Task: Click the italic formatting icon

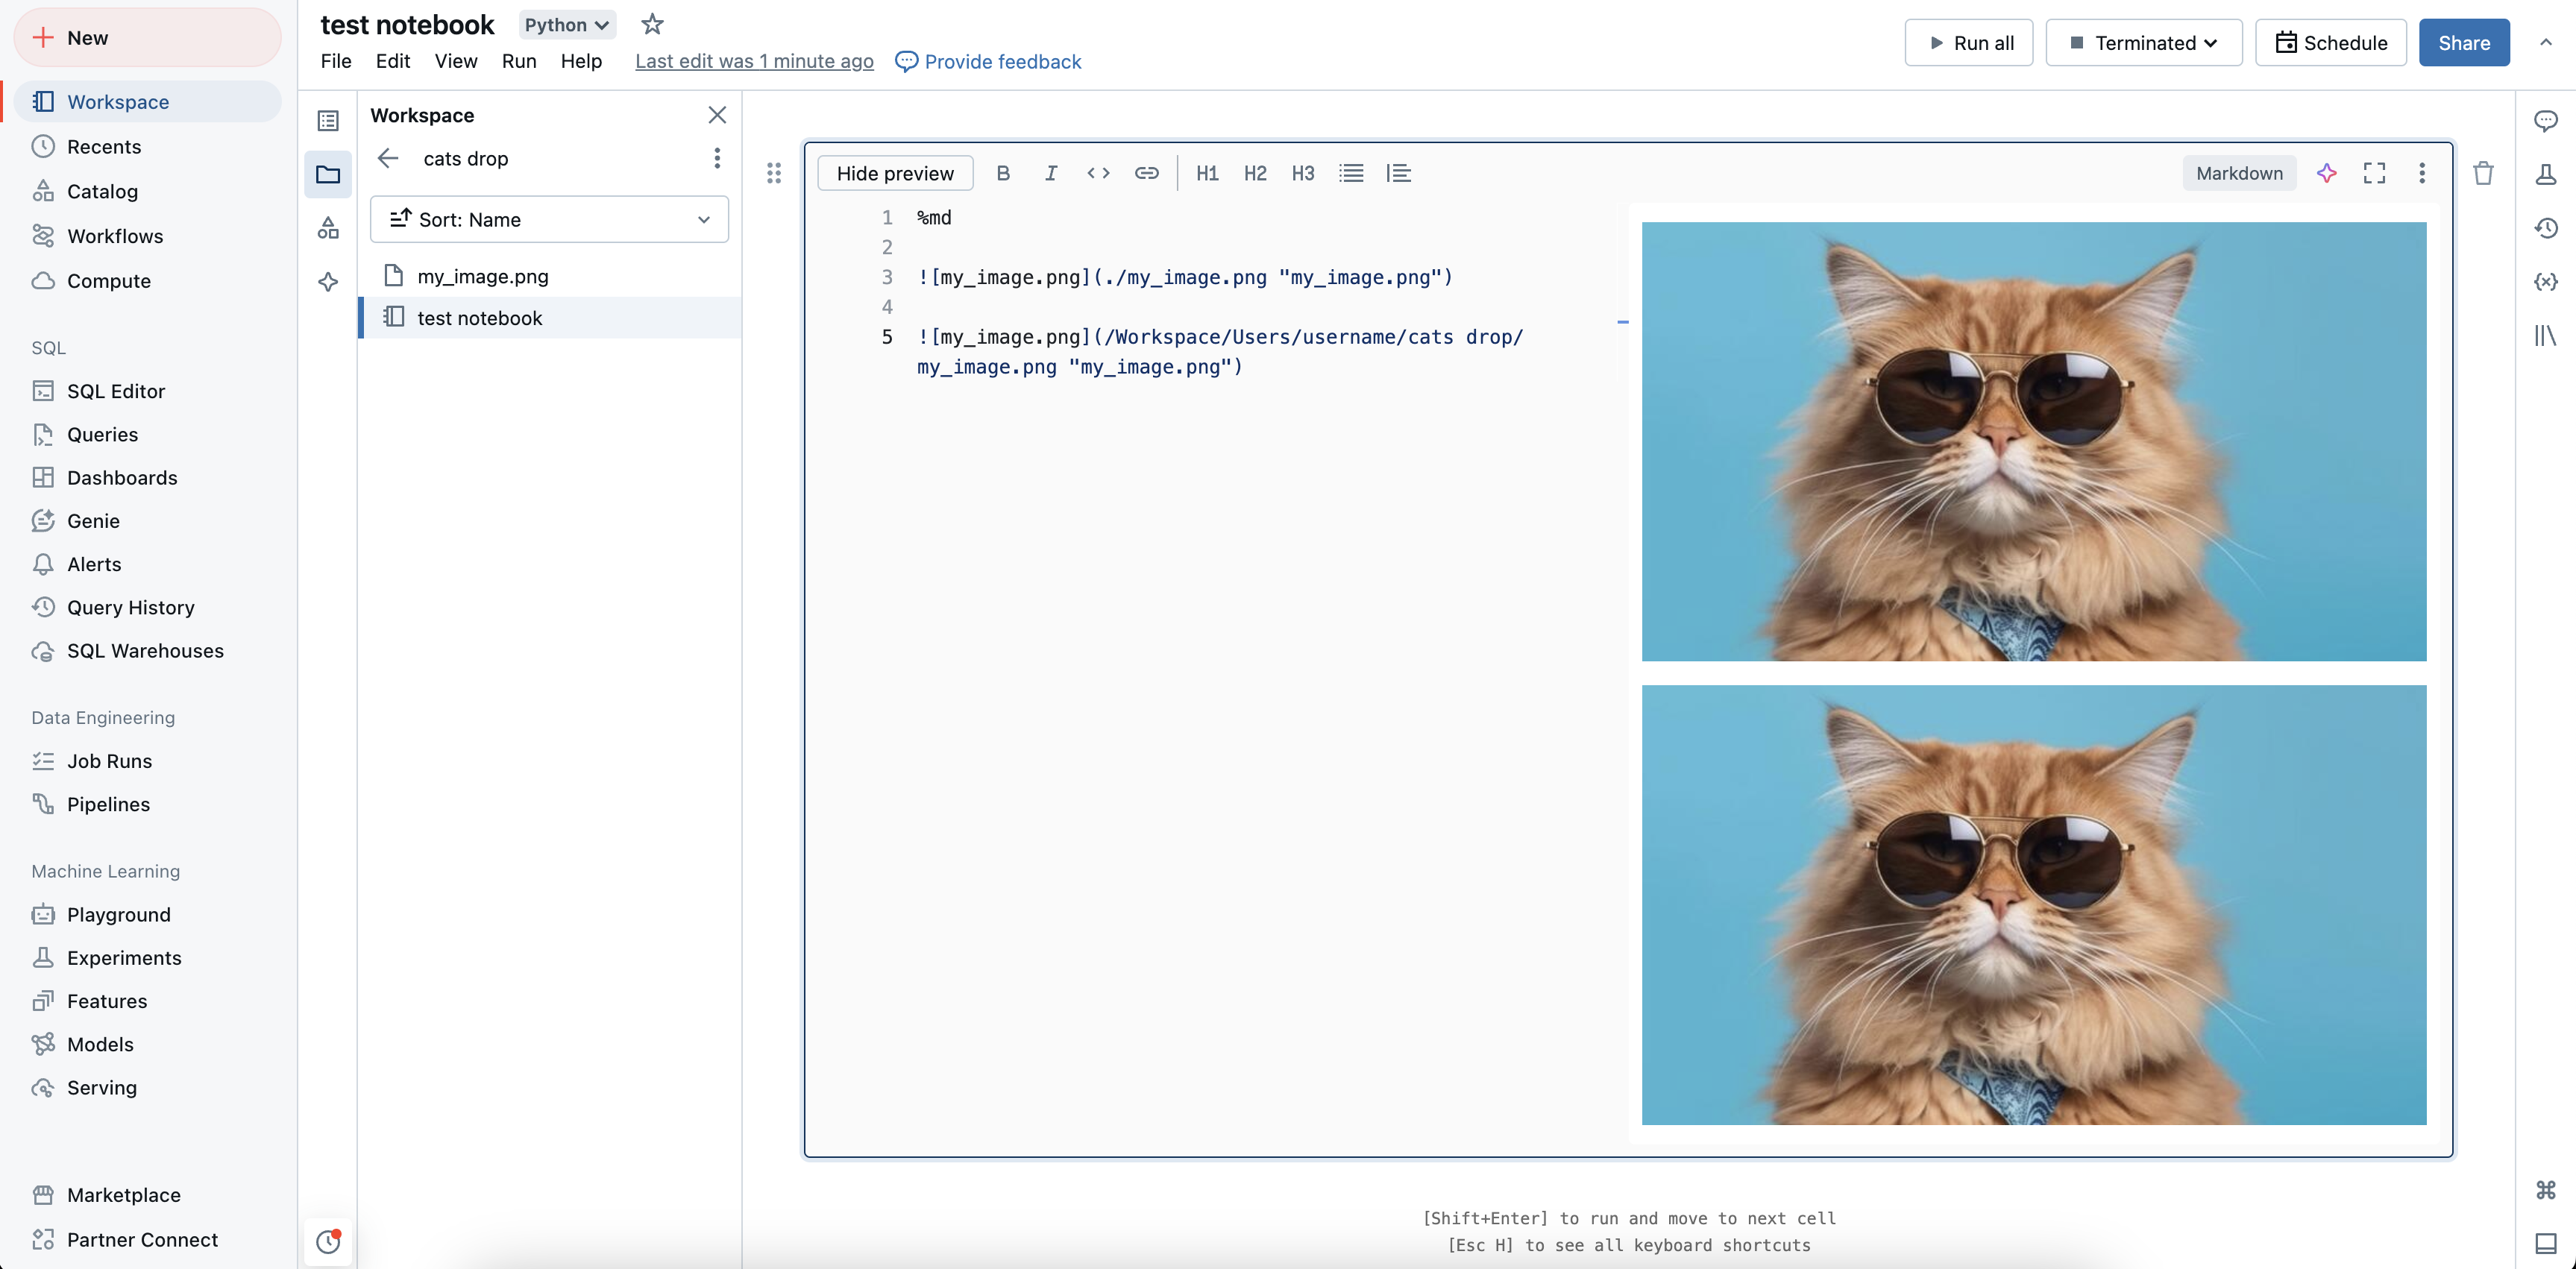Action: [1050, 172]
